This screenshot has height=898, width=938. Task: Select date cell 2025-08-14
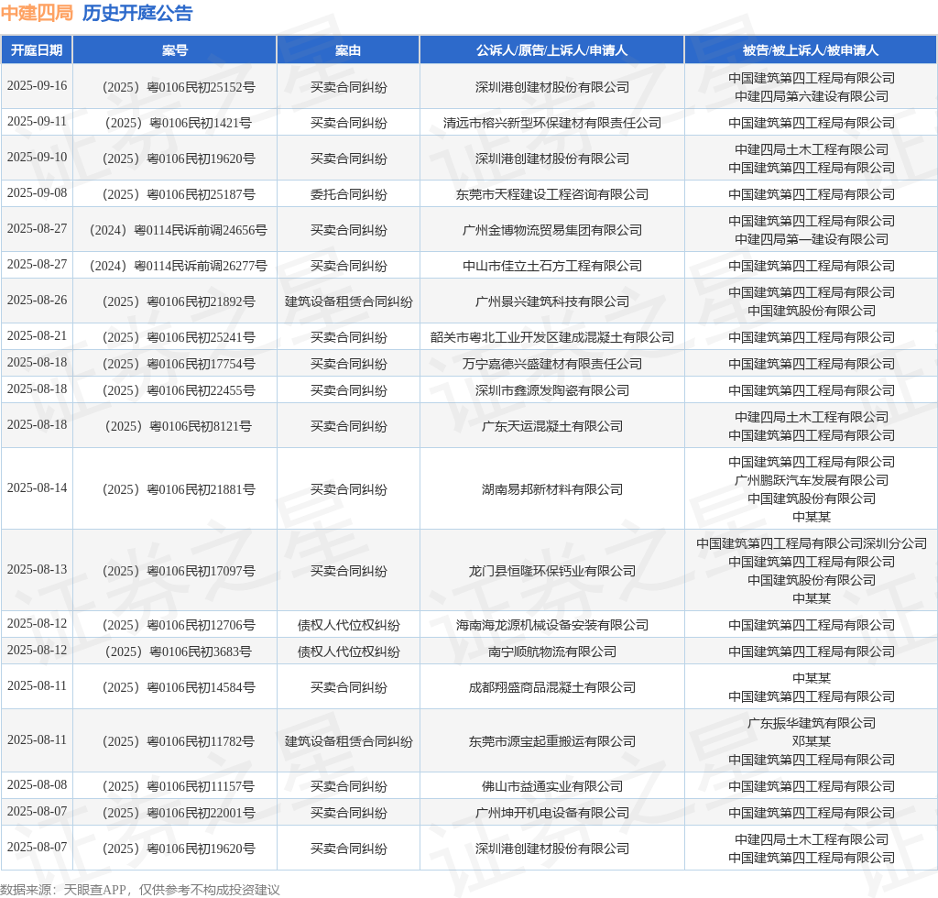click(37, 487)
